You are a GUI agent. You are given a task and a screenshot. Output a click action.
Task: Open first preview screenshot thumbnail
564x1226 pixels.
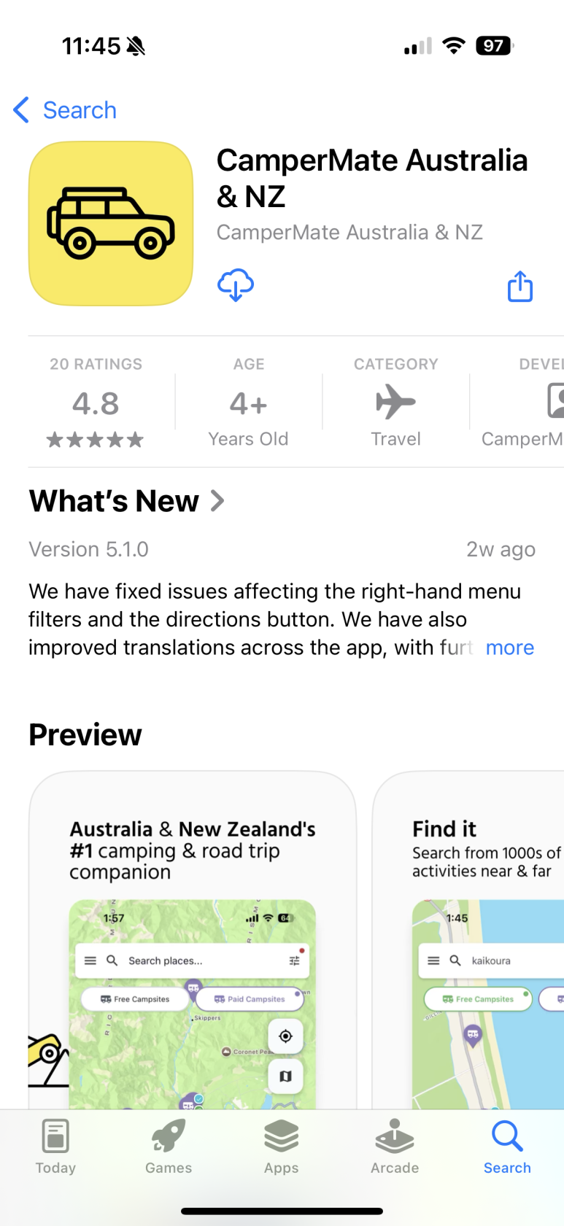click(x=193, y=941)
